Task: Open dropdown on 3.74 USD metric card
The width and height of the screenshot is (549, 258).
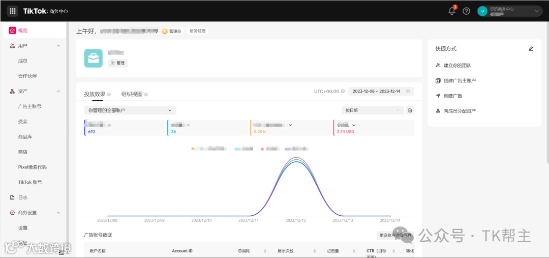Action: (354, 125)
